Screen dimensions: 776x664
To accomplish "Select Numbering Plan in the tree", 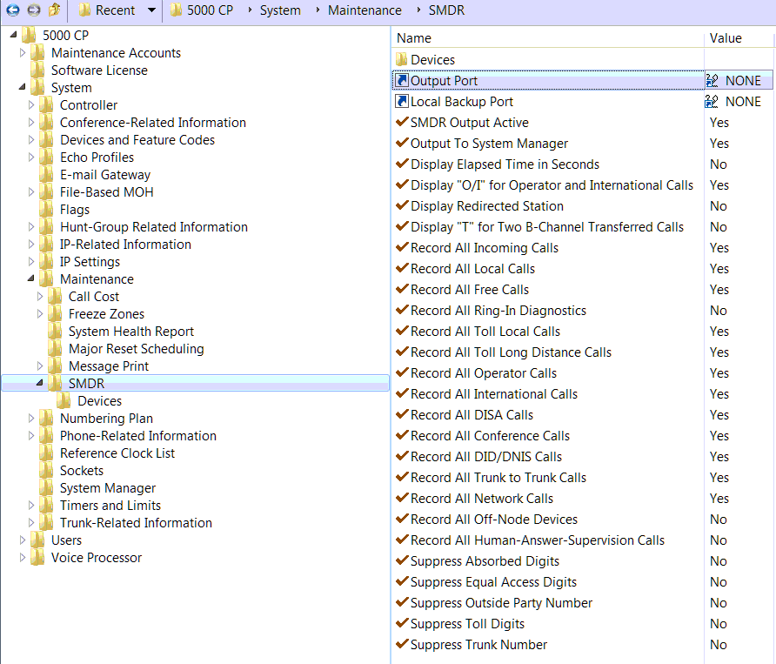I will pyautogui.click(x=106, y=419).
